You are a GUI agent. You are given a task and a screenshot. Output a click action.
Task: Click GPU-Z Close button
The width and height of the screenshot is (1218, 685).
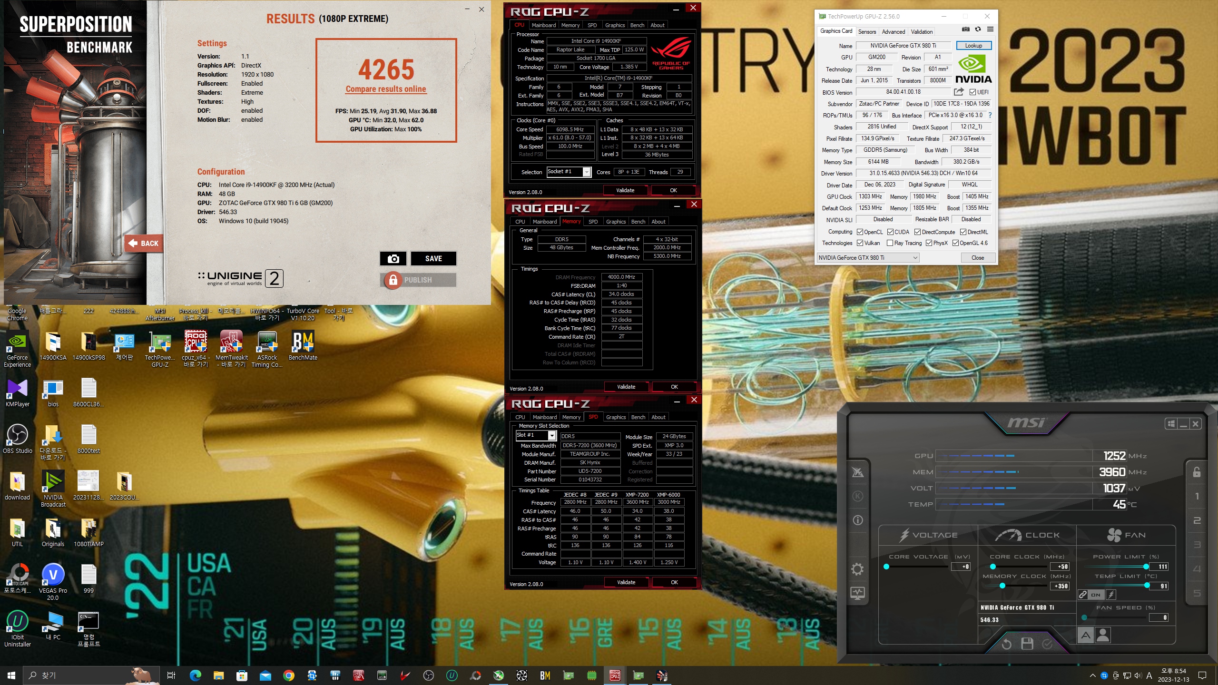[x=978, y=258]
